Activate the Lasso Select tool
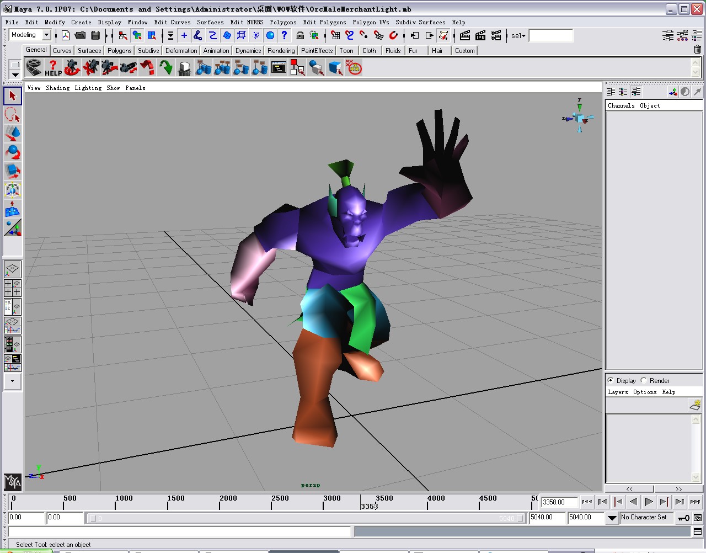Image resolution: width=706 pixels, height=553 pixels. [13, 115]
